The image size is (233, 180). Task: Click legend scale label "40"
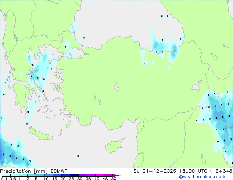click(97, 179)
